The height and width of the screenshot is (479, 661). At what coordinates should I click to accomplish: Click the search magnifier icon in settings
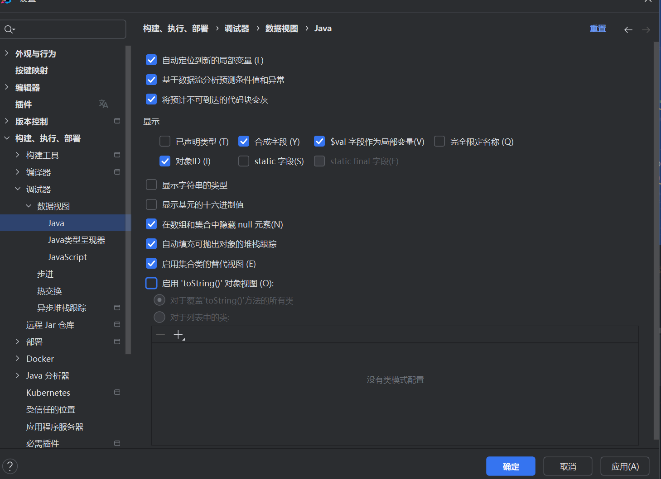click(9, 29)
